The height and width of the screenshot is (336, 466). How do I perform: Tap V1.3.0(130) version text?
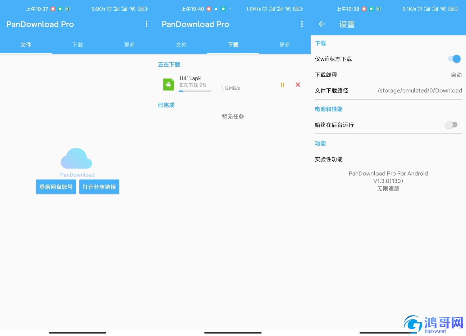[x=388, y=181]
